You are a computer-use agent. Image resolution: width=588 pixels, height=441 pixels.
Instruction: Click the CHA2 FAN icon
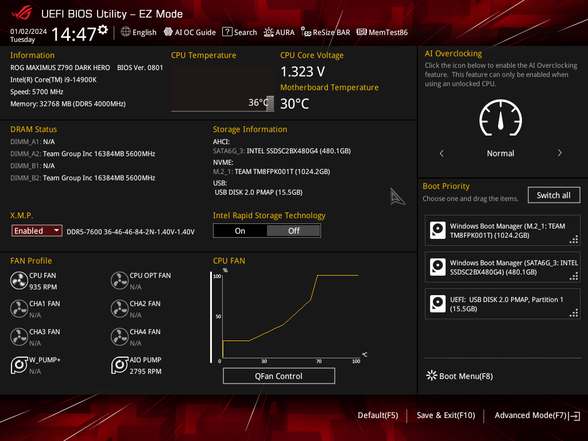coord(119,308)
